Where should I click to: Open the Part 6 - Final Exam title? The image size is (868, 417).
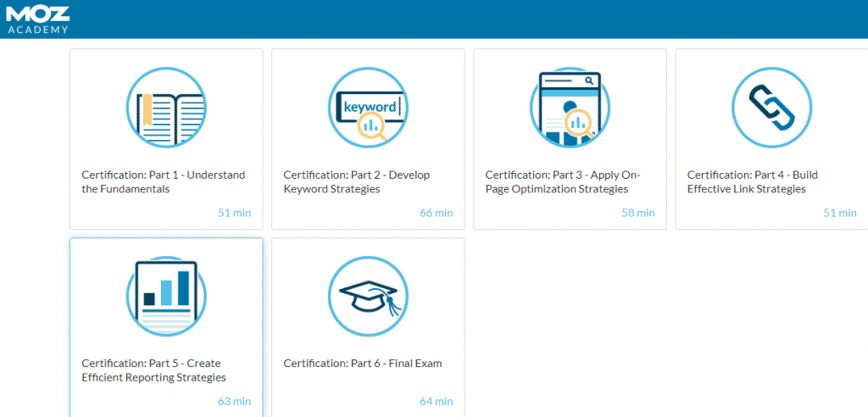(362, 364)
